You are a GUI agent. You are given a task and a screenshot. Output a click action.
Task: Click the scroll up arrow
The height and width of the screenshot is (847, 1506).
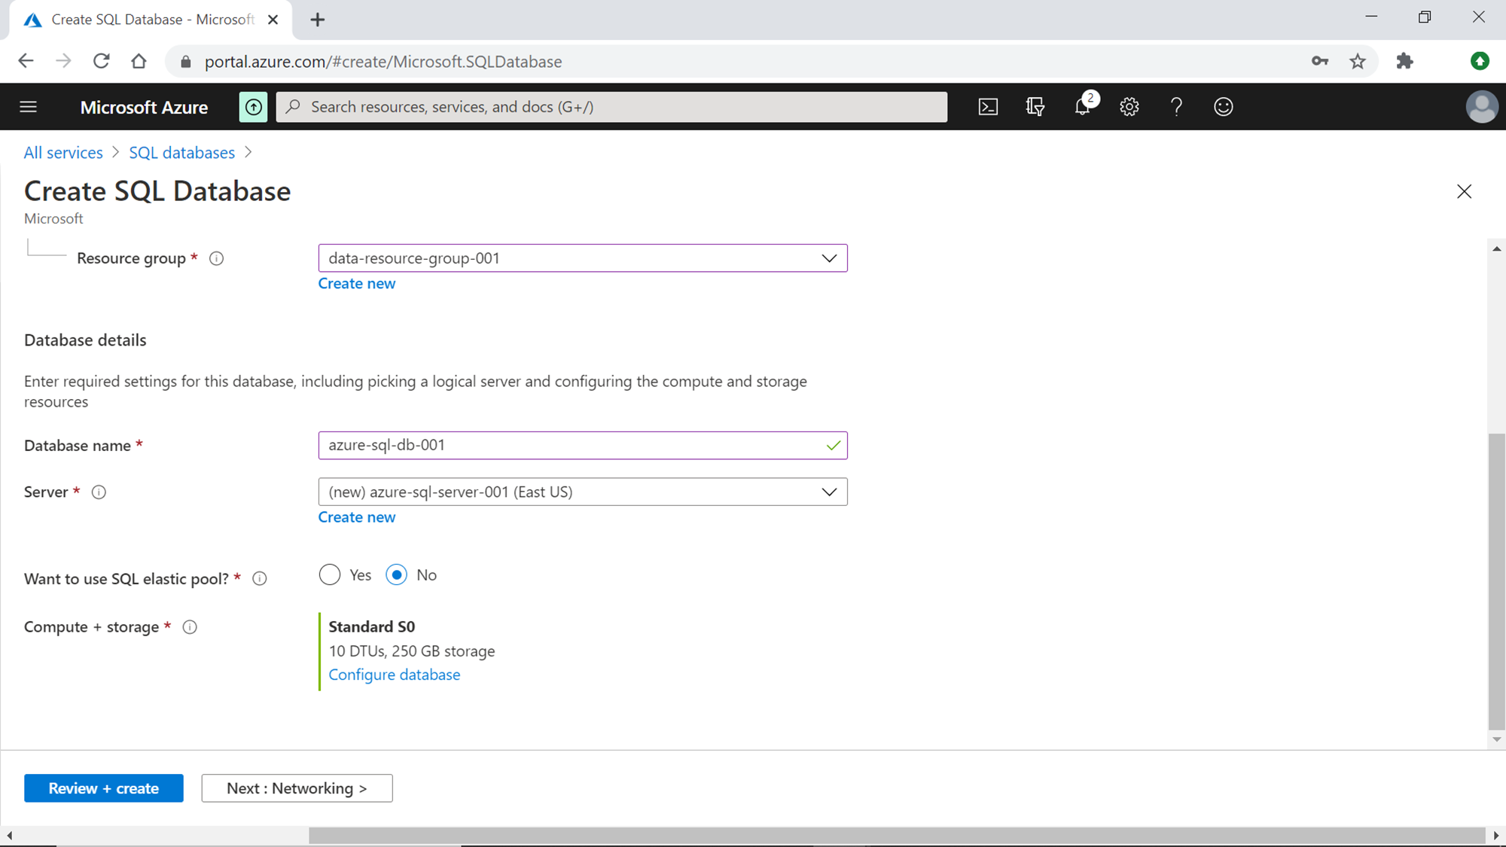(1496, 249)
